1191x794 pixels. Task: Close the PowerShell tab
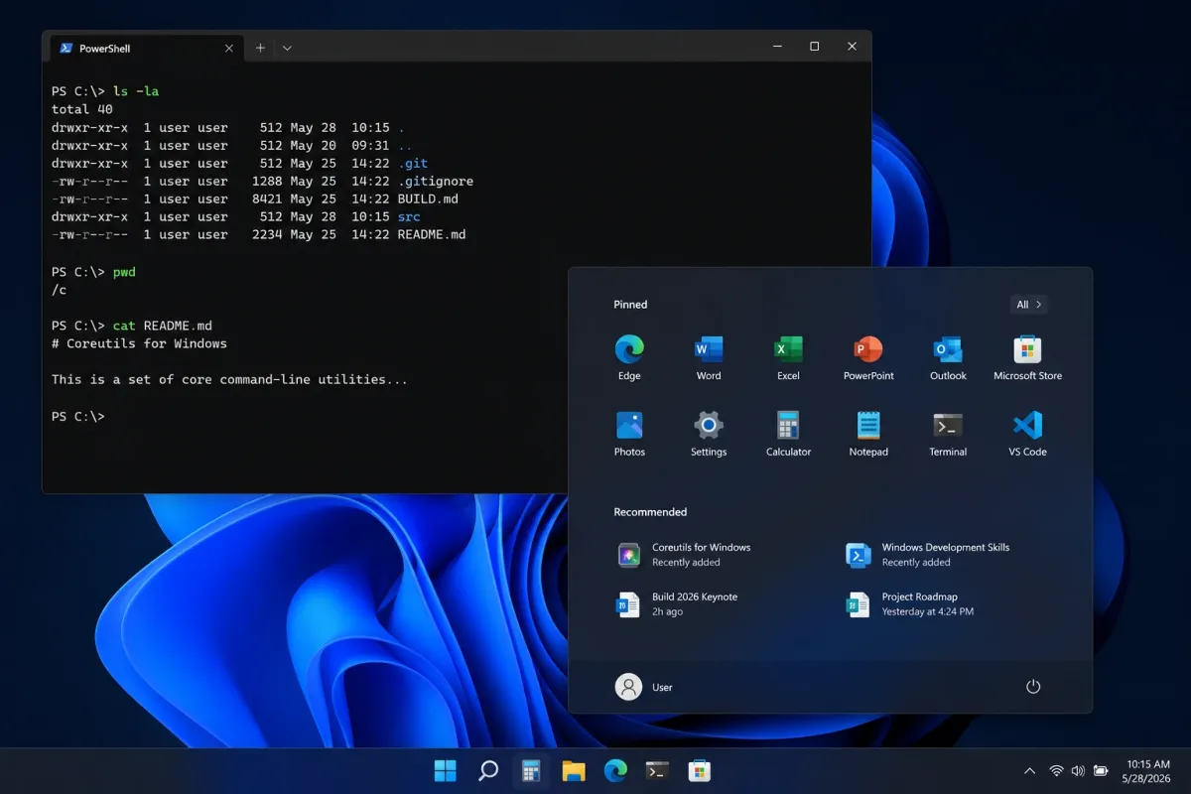click(x=229, y=48)
